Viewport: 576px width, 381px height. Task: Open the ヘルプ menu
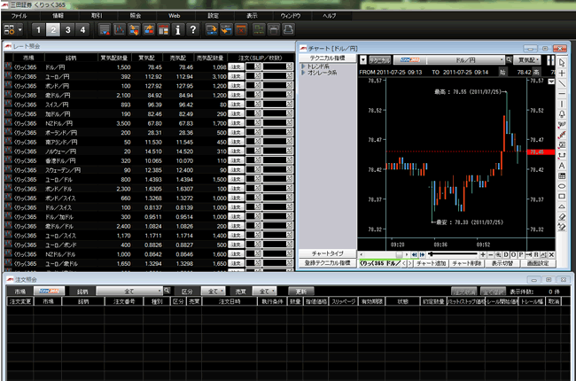(330, 16)
